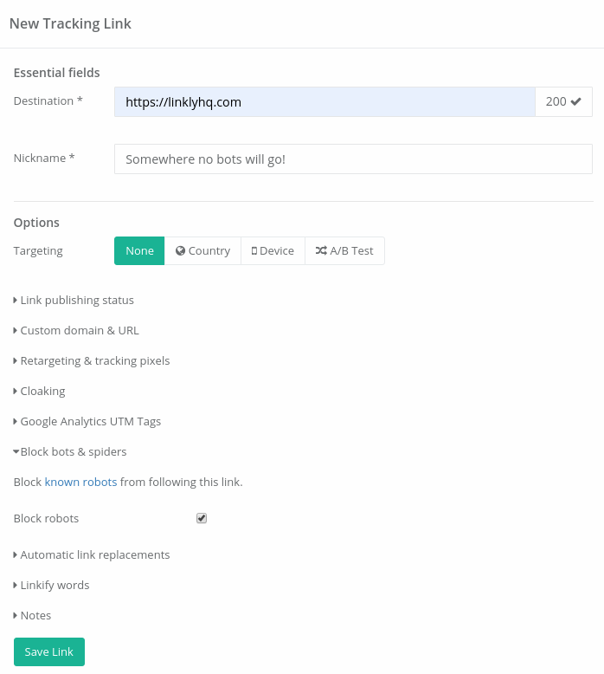
Task: Click the caret arrow beside Linkify words
Action: [x=16, y=586]
